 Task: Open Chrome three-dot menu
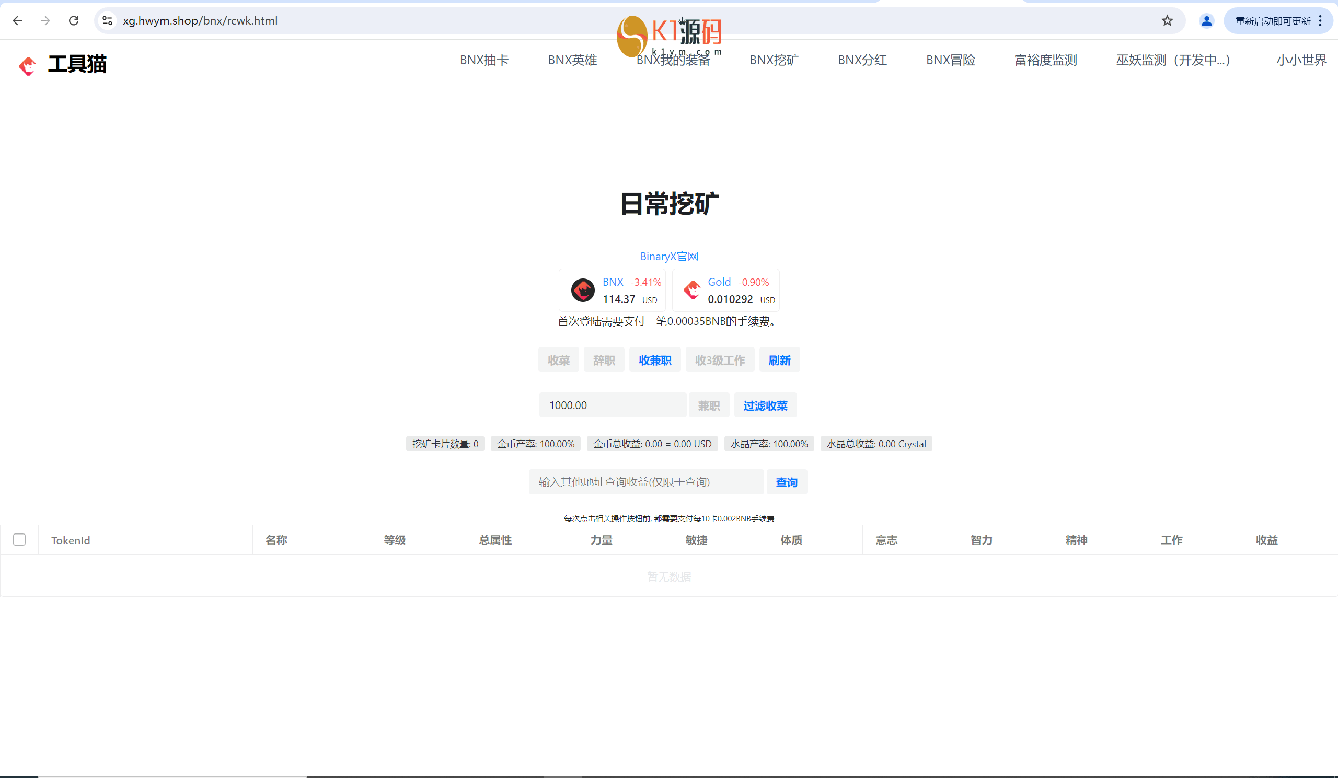click(1320, 21)
